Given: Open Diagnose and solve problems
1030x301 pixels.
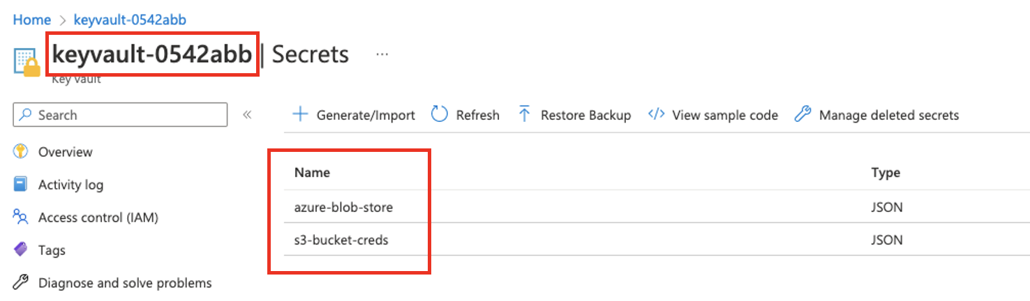Looking at the screenshot, I should [125, 283].
